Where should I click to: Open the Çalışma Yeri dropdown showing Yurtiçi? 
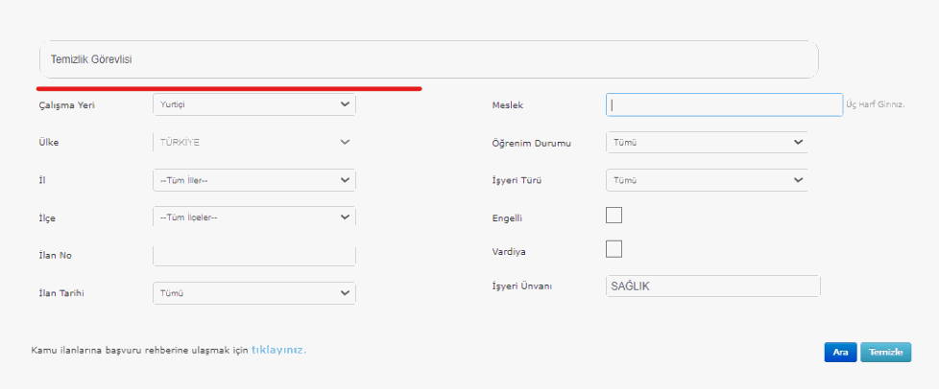253,104
